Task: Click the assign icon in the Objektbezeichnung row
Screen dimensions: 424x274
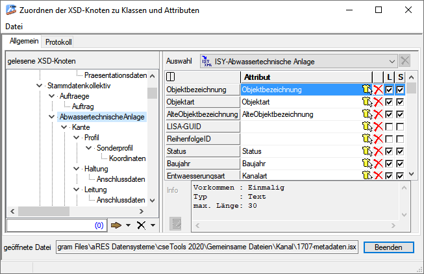Action: click(366, 90)
